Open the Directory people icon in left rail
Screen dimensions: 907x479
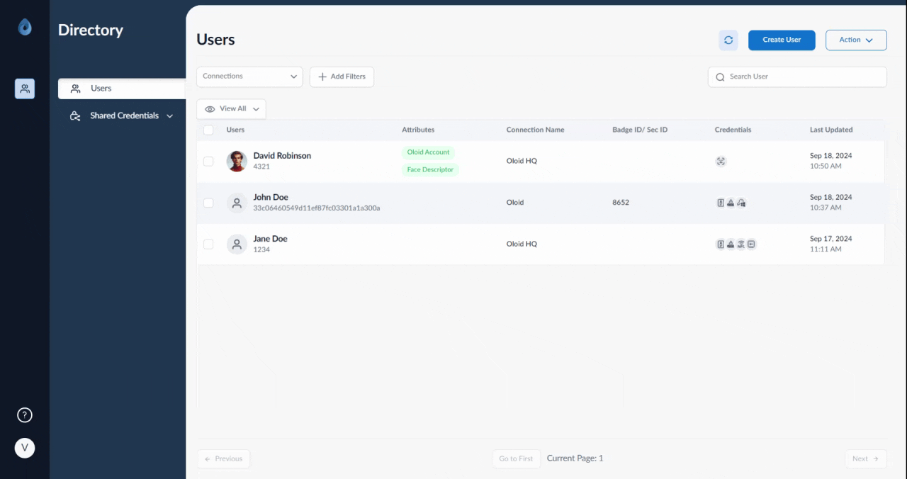(x=25, y=89)
